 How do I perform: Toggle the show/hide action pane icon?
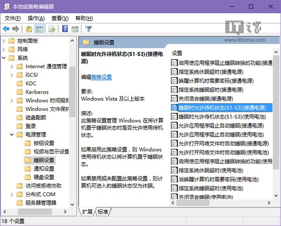(x=75, y=29)
